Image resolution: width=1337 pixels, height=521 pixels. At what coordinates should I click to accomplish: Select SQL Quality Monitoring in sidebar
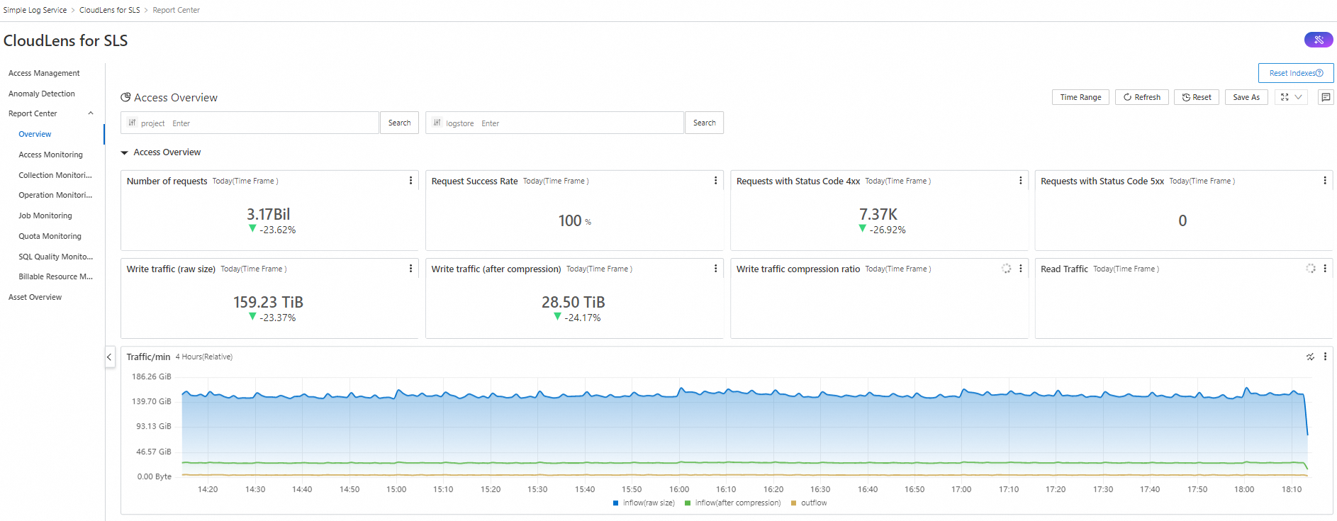55,257
